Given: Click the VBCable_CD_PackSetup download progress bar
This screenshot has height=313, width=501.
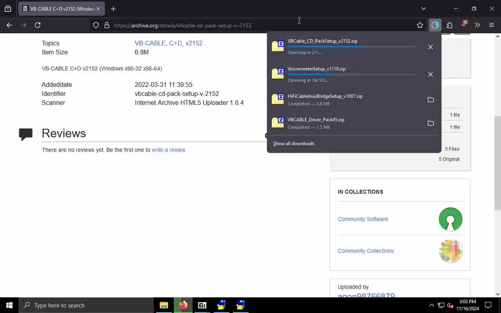Looking at the screenshot, I should click(x=351, y=47).
